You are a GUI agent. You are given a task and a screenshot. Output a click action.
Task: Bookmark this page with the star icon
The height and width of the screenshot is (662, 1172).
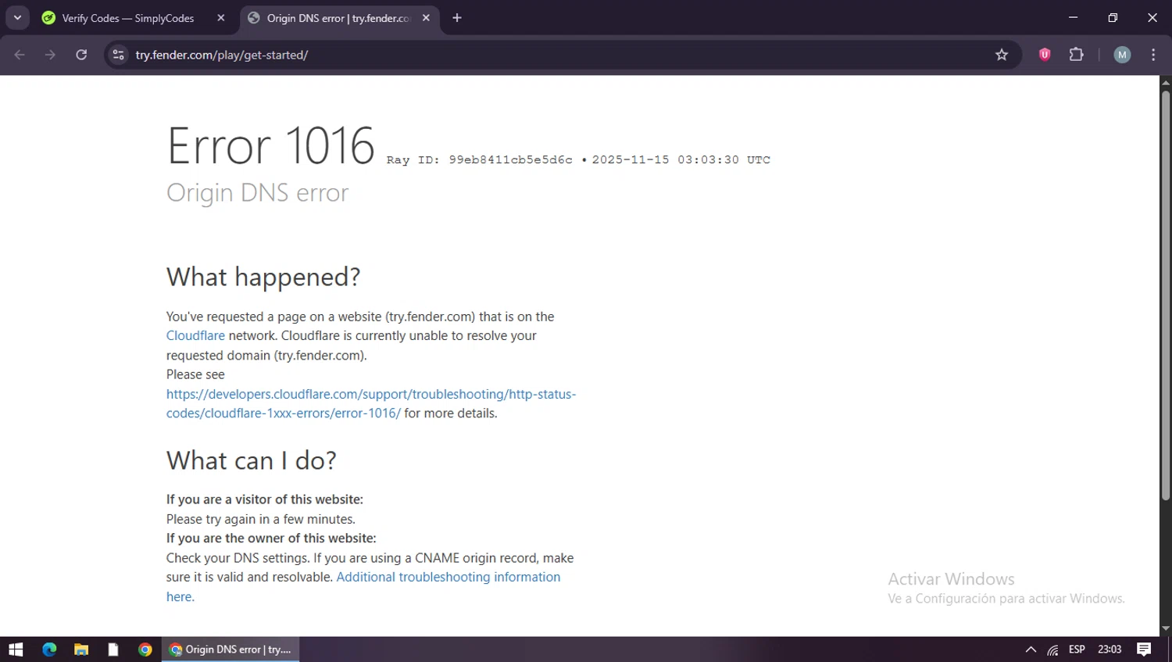pyautogui.click(x=1002, y=55)
